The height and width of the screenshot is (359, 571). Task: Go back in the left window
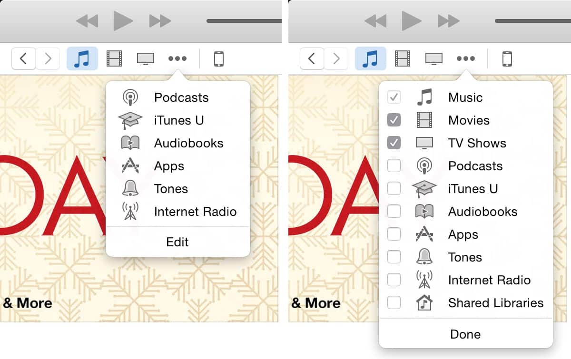(24, 58)
